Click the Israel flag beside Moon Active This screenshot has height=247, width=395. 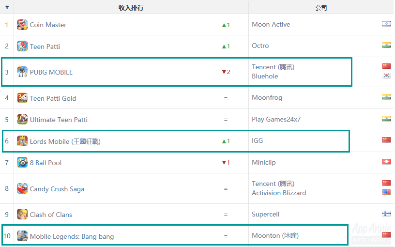[x=386, y=24]
